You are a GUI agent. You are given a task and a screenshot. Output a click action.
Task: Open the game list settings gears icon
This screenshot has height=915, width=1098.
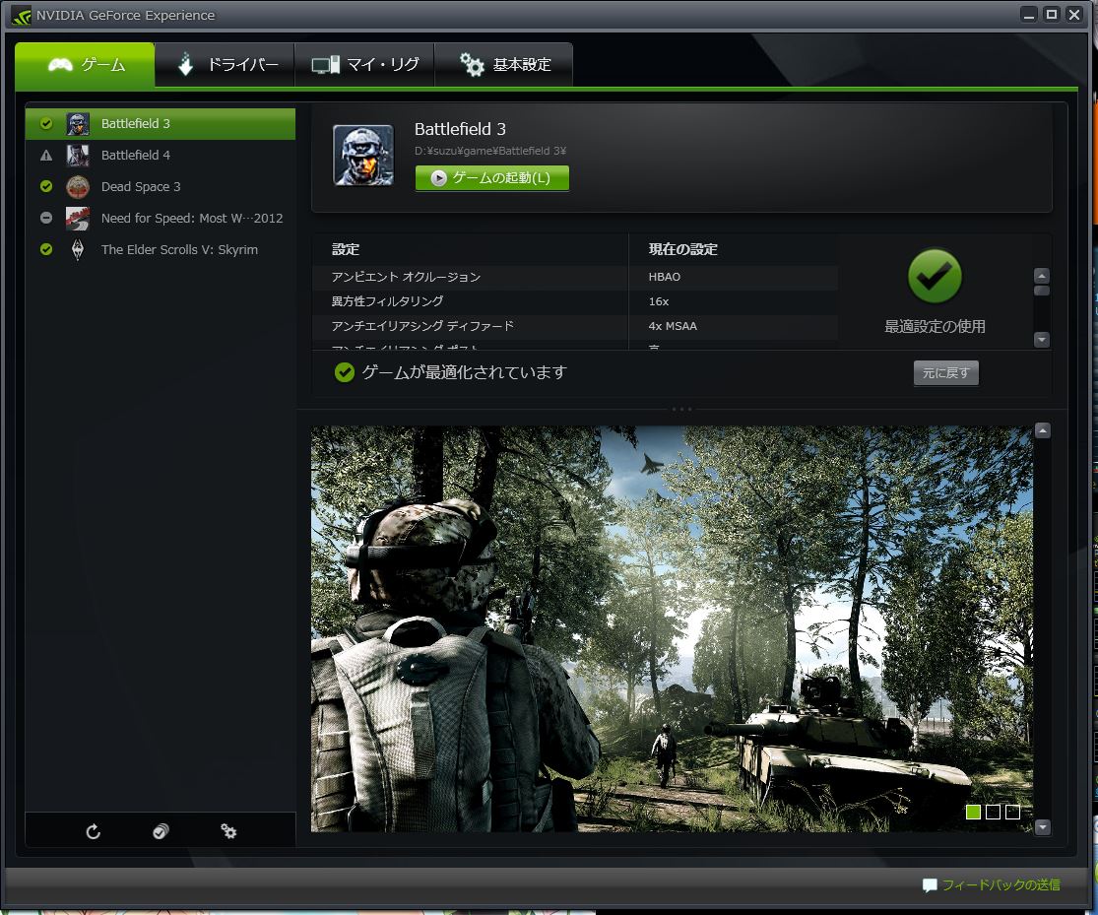tap(228, 831)
